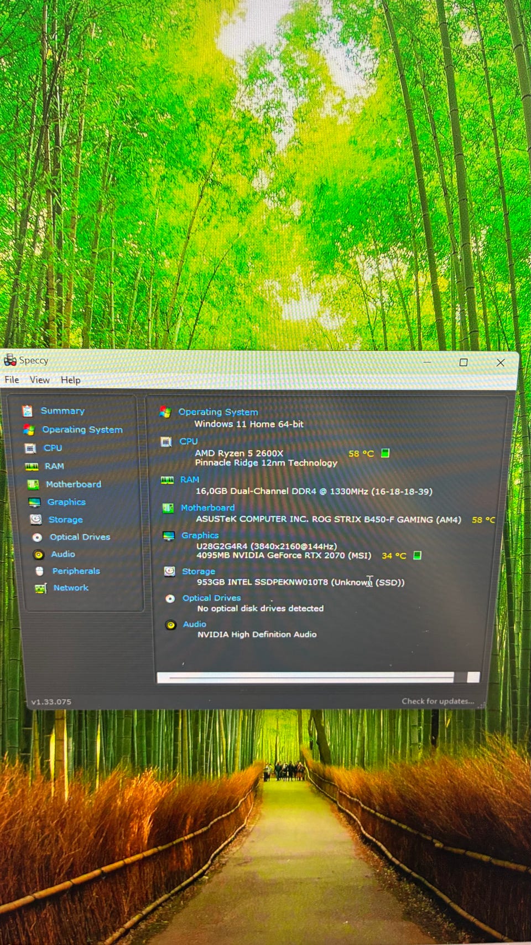Close the Speccy window
The height and width of the screenshot is (945, 531).
click(x=501, y=363)
